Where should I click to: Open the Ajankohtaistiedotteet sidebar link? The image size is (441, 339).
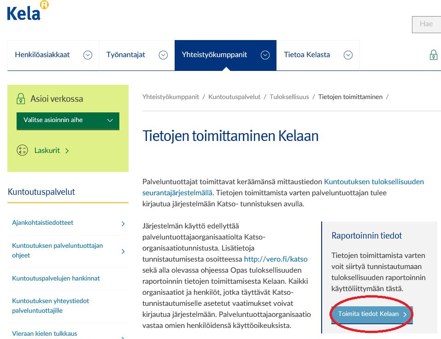tap(42, 222)
